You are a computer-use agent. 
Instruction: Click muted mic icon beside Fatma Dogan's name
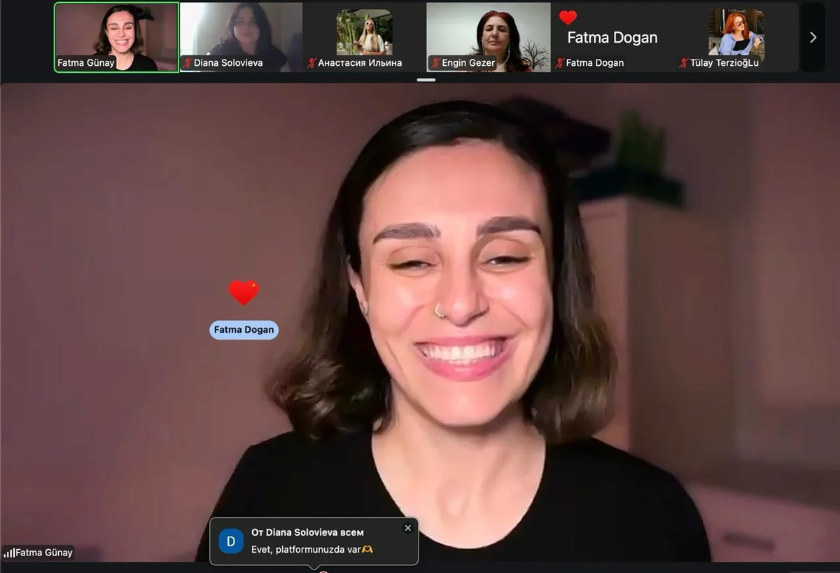point(559,63)
